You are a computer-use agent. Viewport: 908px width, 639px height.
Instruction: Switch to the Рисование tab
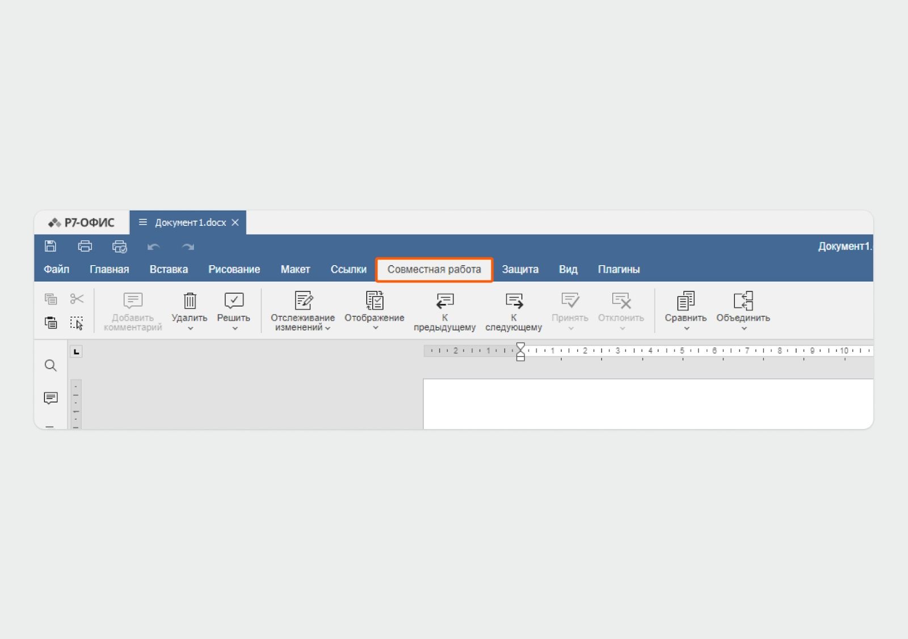point(234,270)
